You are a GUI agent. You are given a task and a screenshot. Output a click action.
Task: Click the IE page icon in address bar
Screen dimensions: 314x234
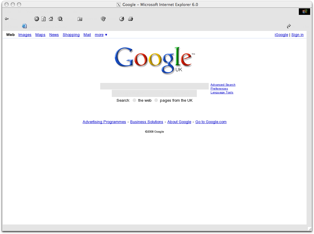click(x=24, y=26)
